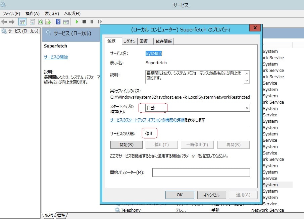Open startup options configuration details link
The width and height of the screenshot is (304, 220).
point(147,120)
